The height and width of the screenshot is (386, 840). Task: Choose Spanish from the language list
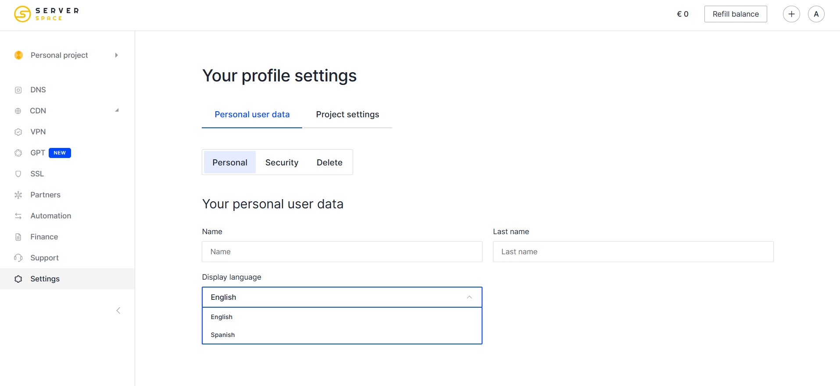223,335
